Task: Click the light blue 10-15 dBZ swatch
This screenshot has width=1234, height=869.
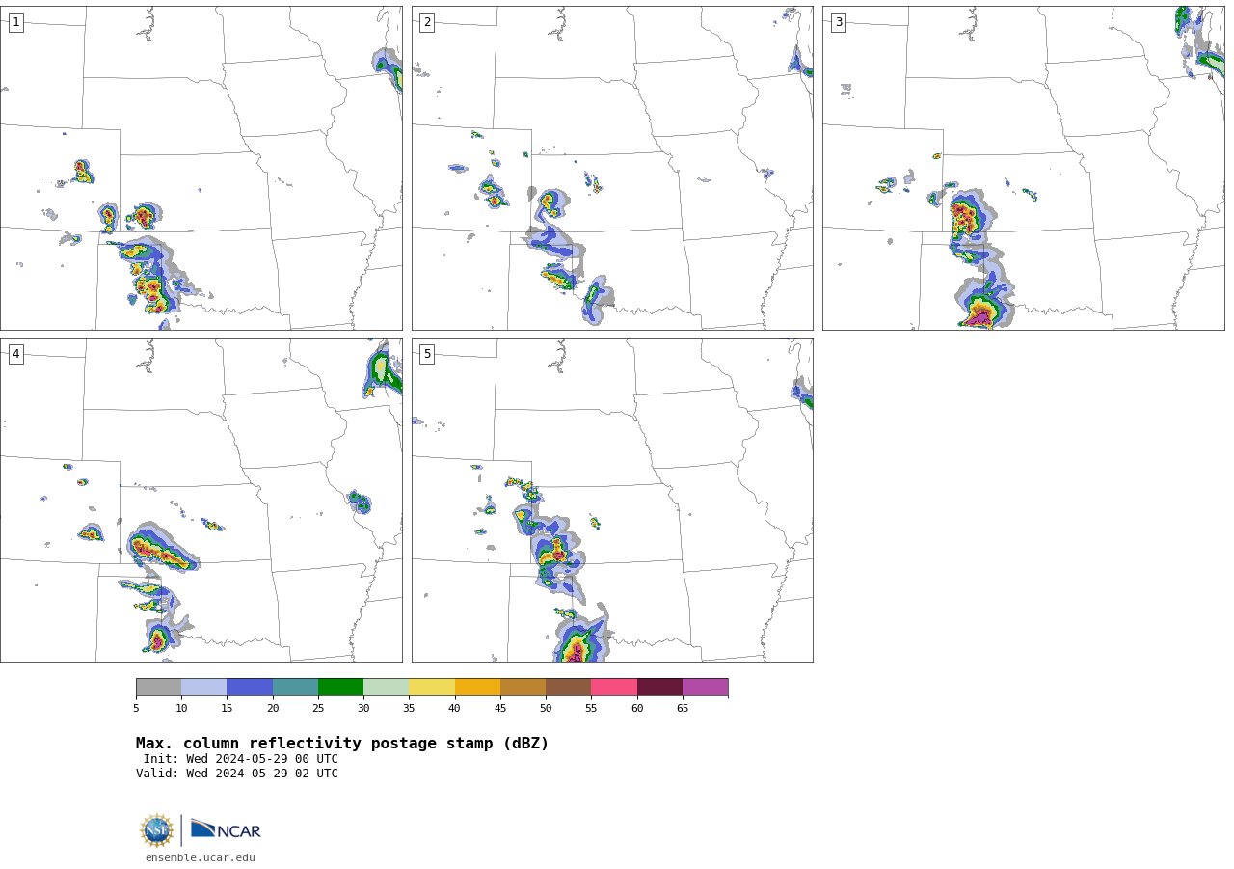Action: pos(203,688)
